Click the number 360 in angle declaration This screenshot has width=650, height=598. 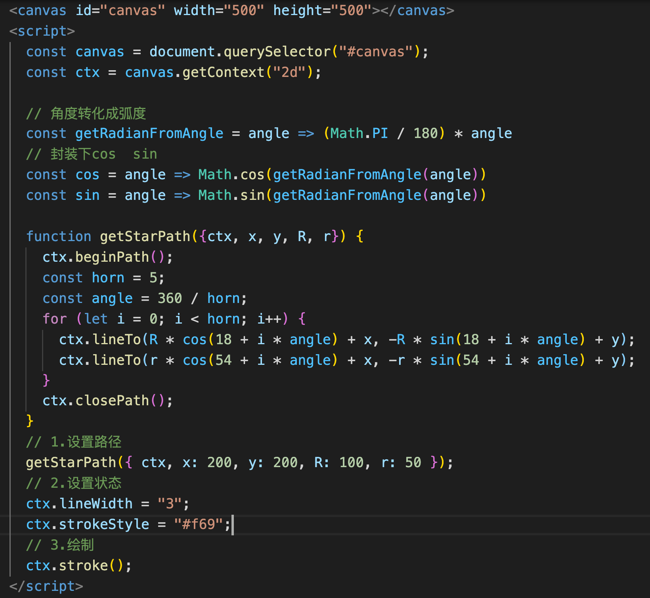[x=170, y=298]
